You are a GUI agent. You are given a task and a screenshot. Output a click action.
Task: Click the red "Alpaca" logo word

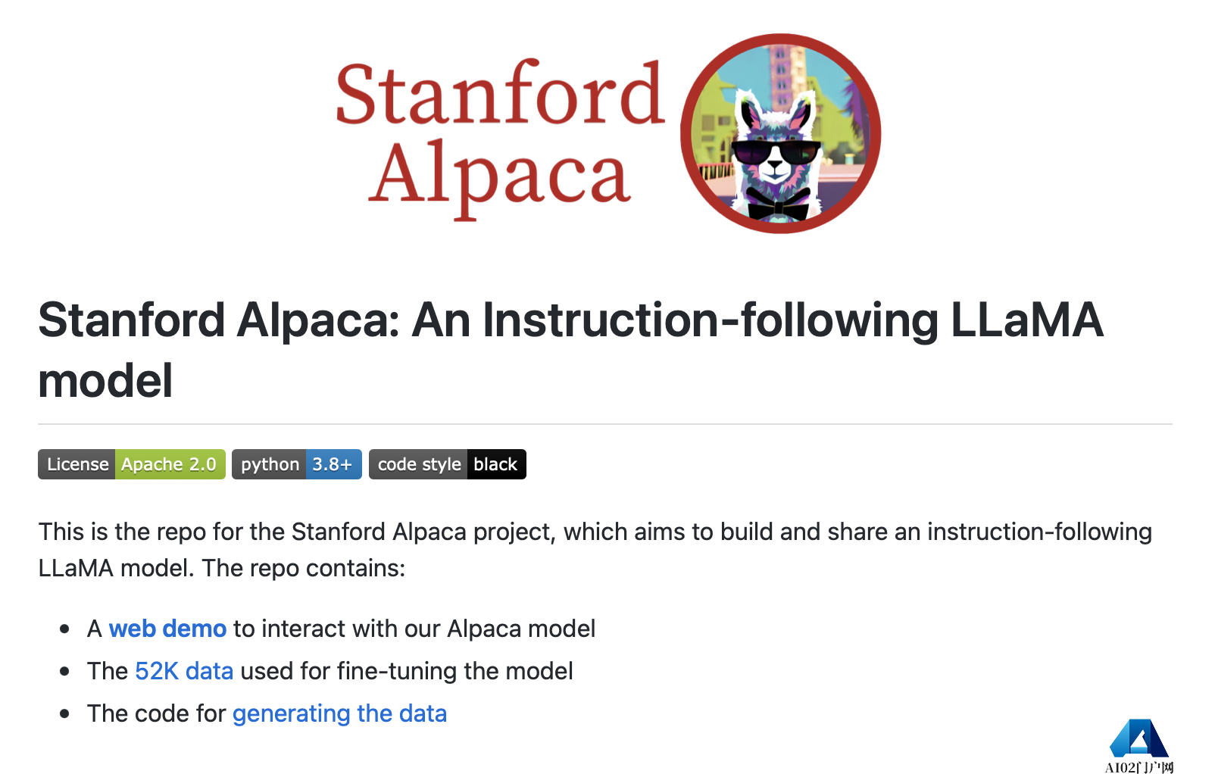499,176
